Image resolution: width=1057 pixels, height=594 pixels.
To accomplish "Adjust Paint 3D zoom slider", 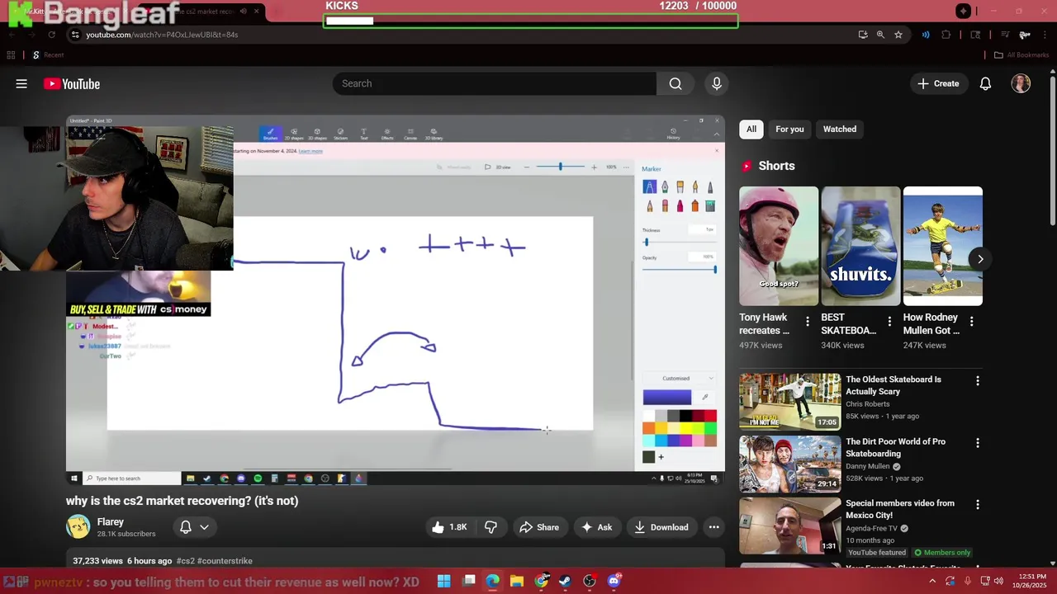I will point(560,167).
